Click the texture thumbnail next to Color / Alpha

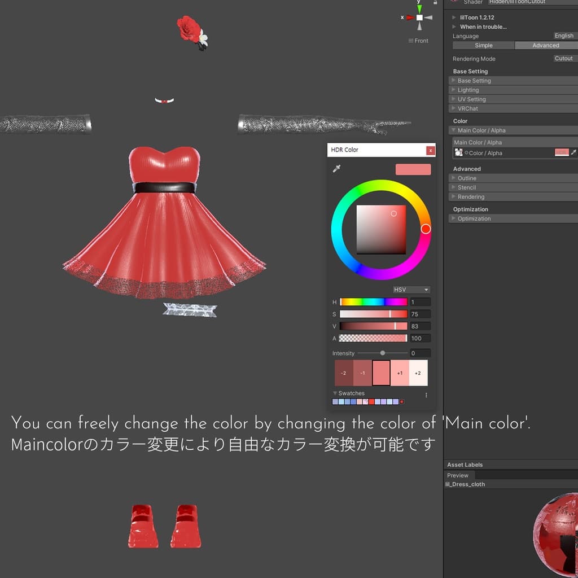459,152
